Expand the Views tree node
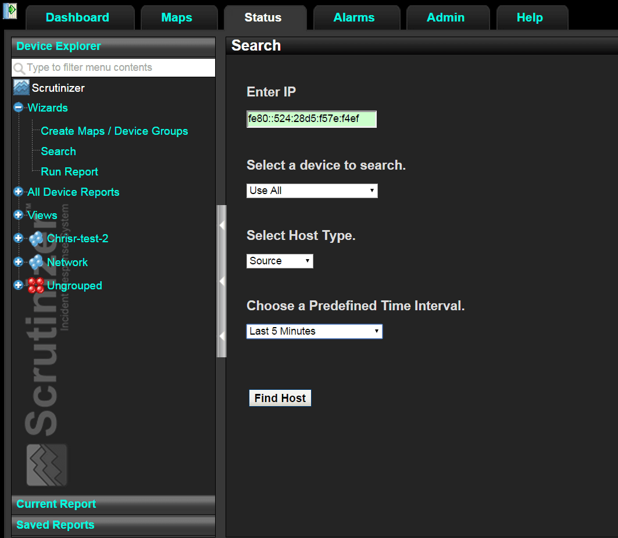Screen dimensions: 618x538 18,214
